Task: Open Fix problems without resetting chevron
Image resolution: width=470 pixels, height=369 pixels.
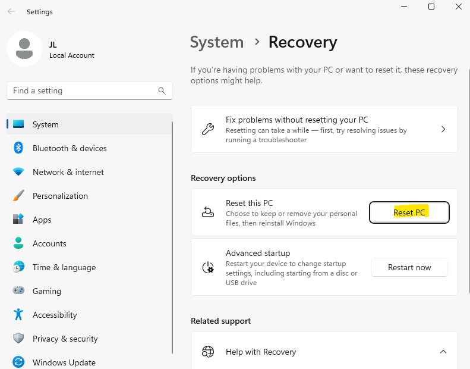Action: click(x=443, y=129)
